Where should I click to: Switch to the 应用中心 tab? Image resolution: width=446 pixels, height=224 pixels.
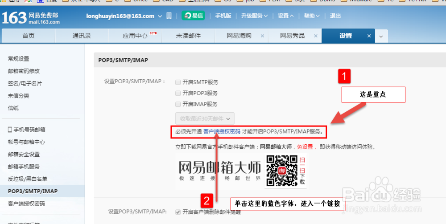point(135,36)
